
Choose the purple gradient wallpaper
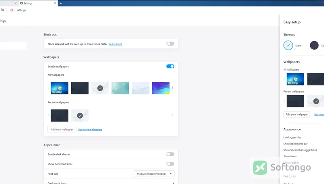(161, 88)
